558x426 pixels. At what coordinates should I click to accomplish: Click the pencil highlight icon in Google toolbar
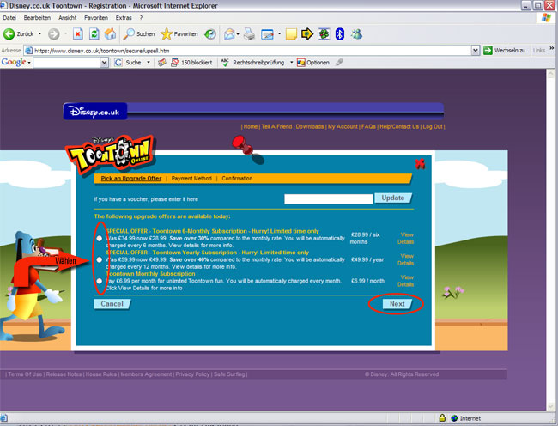click(339, 63)
